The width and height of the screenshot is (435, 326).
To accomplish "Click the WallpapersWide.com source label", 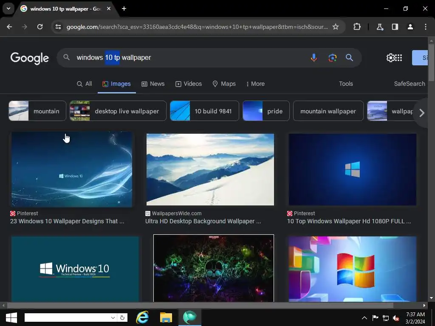I will point(177,214).
